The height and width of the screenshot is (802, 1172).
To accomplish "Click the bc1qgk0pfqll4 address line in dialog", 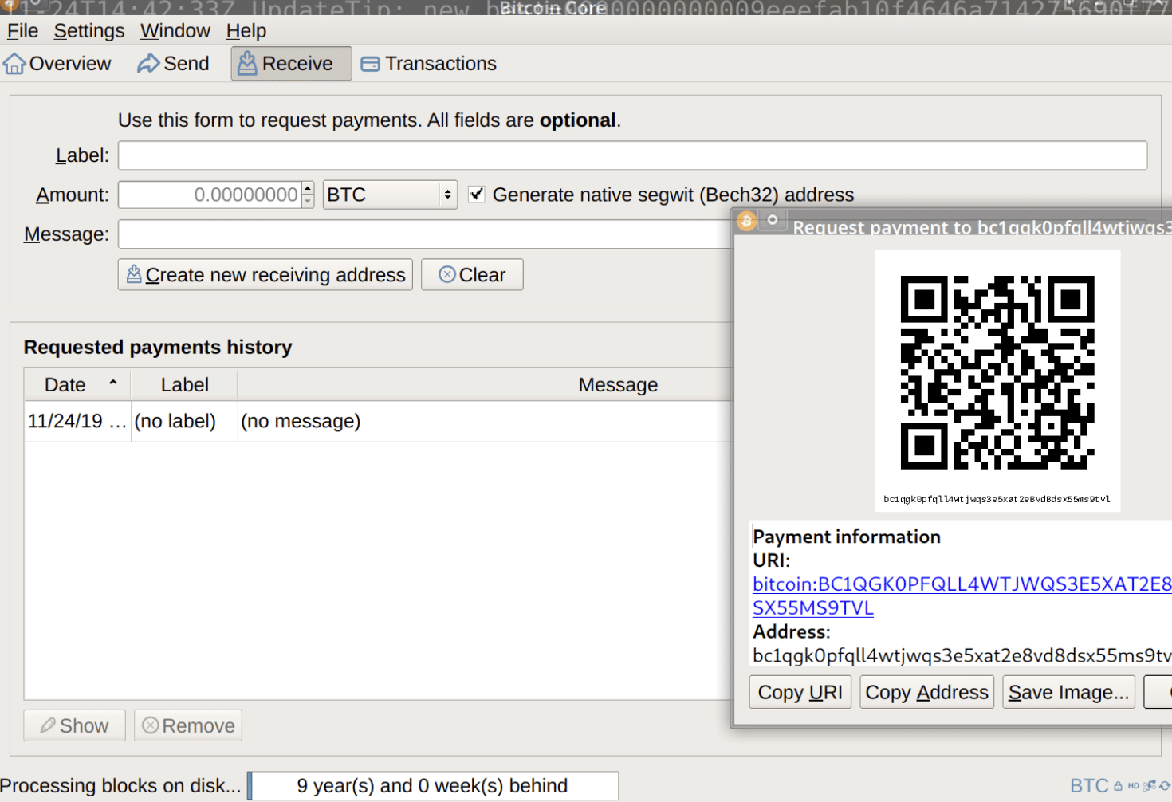I will [x=962, y=655].
